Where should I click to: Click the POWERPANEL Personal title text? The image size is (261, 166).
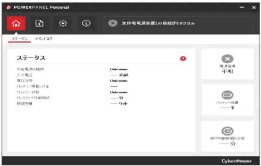coord(41,7)
